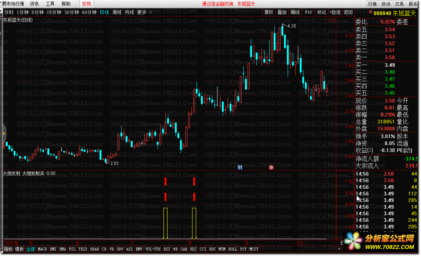Click stock code 000040 in quote panel

382,14
